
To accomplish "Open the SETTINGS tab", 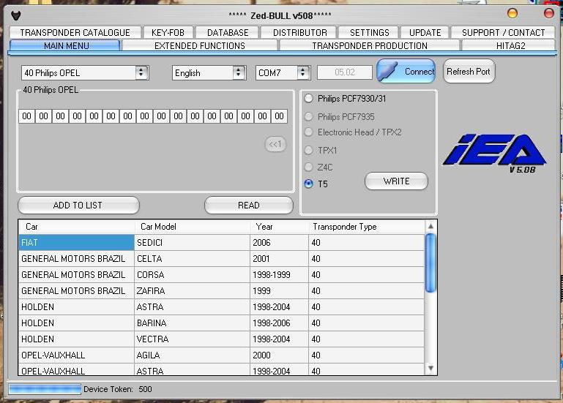I will coord(369,33).
